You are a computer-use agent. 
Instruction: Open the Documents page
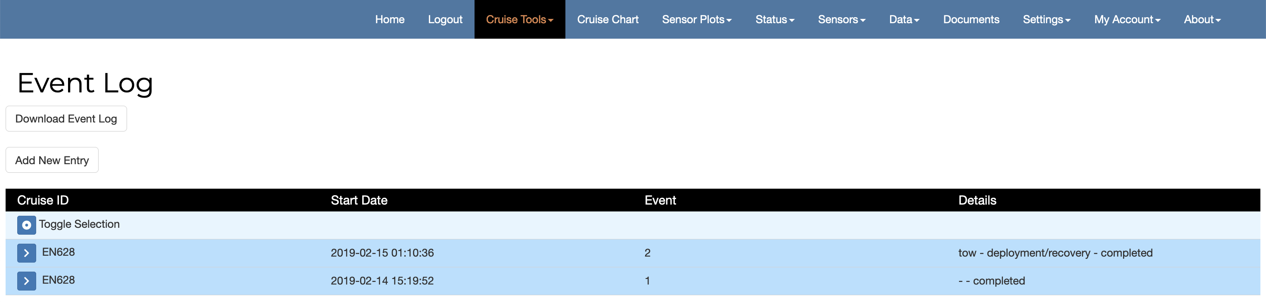pos(971,20)
